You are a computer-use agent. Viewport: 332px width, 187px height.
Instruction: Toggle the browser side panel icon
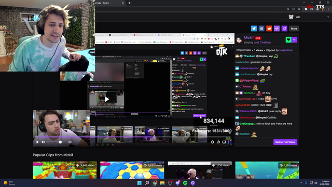pyautogui.click(x=317, y=9)
